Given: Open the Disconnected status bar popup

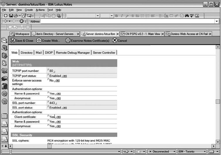Looking at the screenshot, I should click(x=162, y=151).
